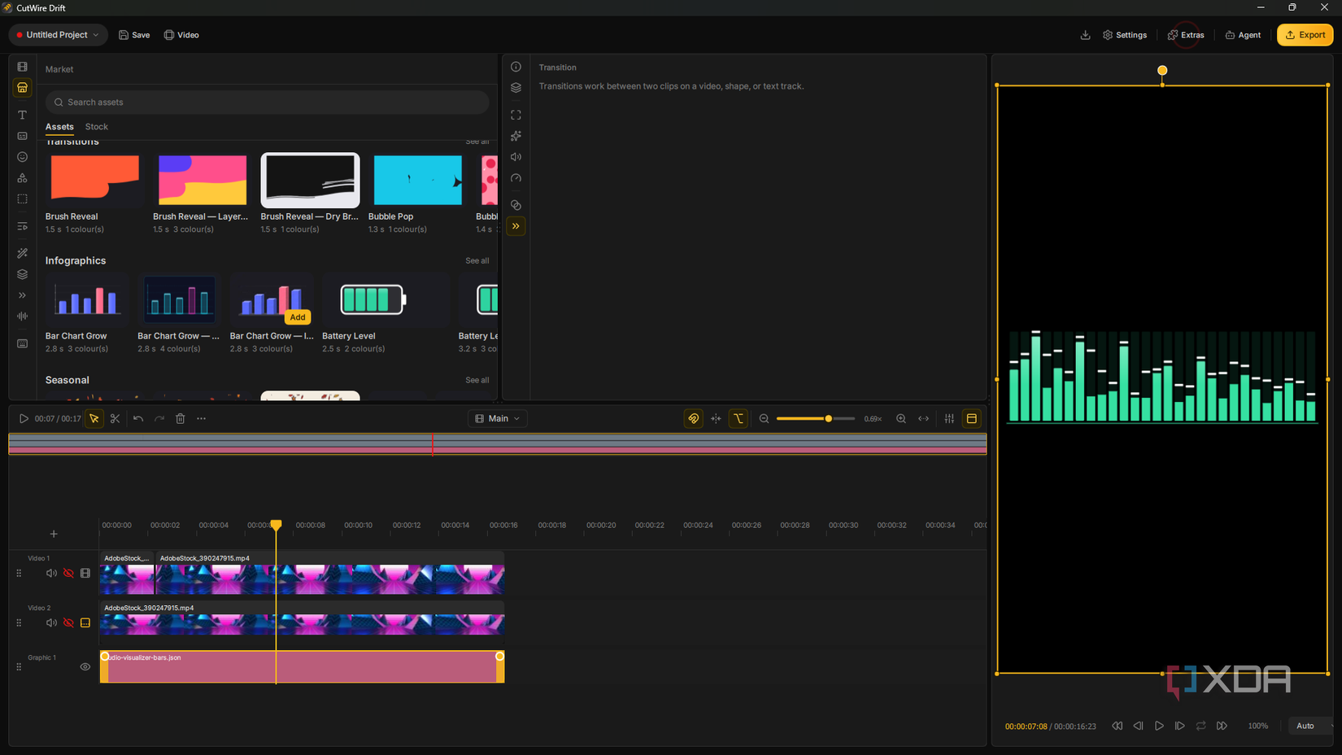Open the Text tool in sidebar
The height and width of the screenshot is (755, 1342).
click(x=22, y=115)
